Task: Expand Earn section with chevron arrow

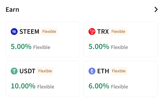Action: 156,10
